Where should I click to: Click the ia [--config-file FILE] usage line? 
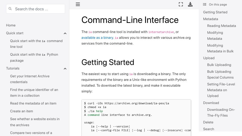141,130
